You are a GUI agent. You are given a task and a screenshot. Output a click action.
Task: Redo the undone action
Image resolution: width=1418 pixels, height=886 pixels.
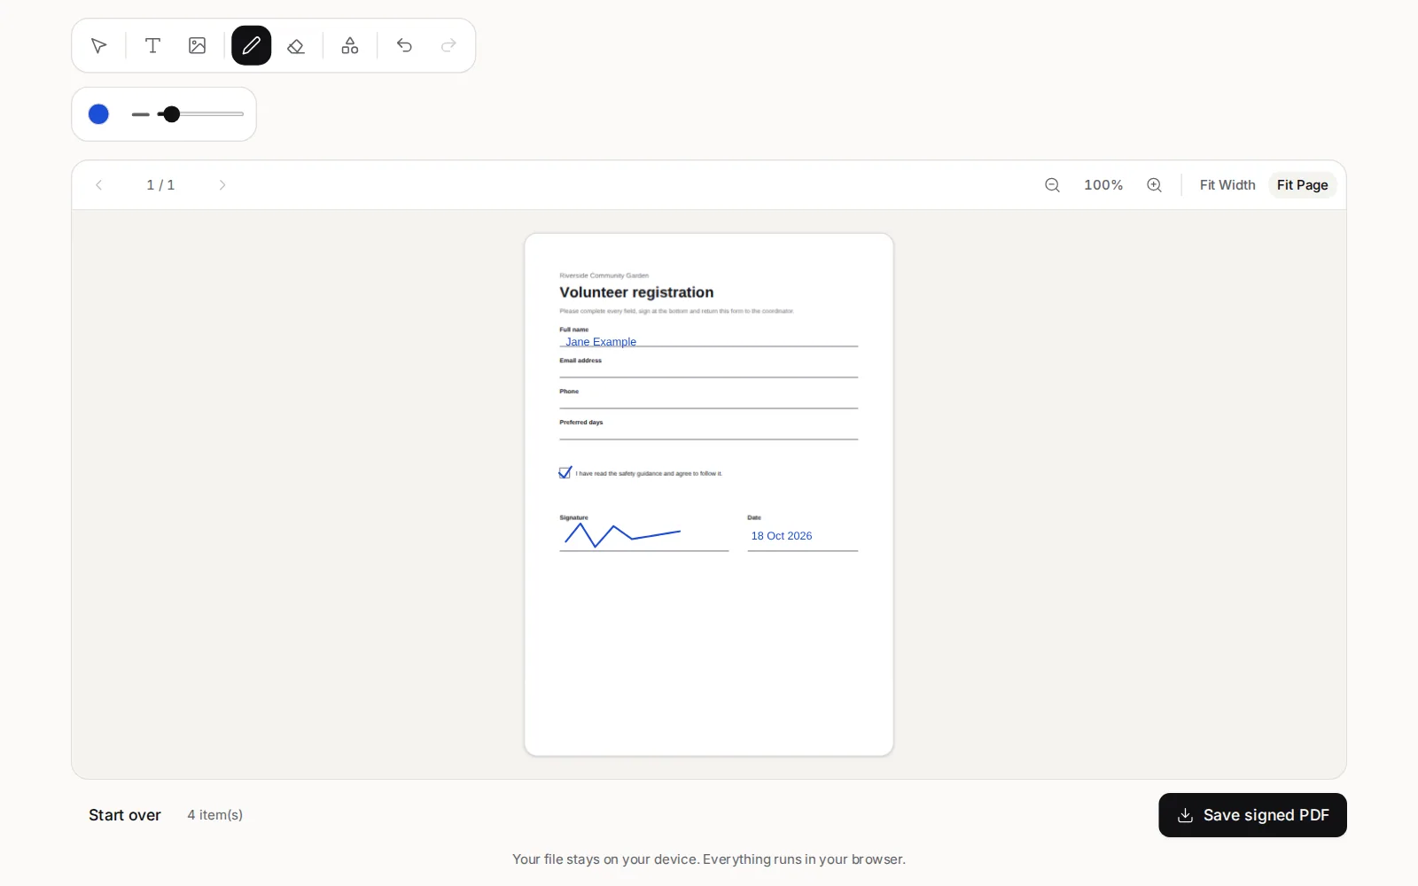(448, 45)
